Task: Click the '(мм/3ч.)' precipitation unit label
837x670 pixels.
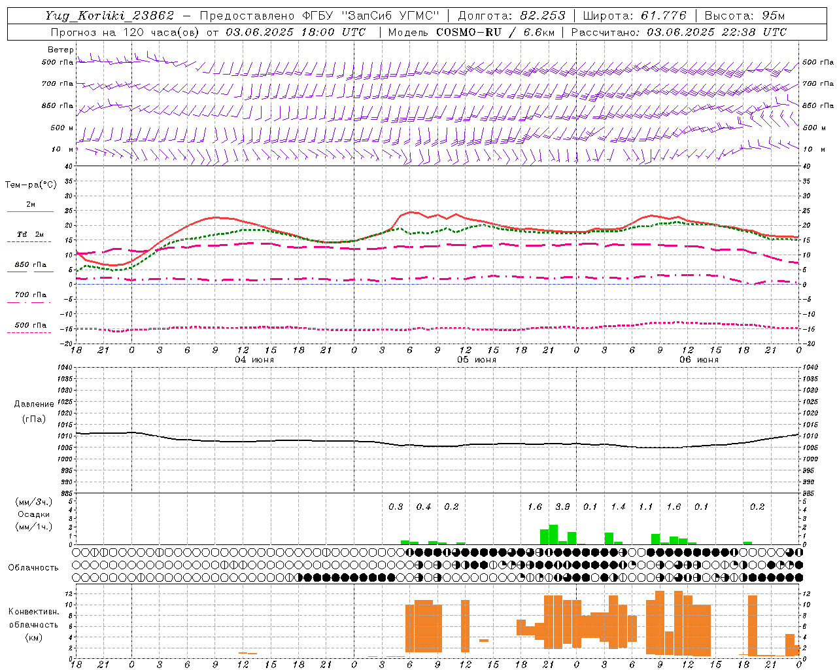Action: [34, 502]
